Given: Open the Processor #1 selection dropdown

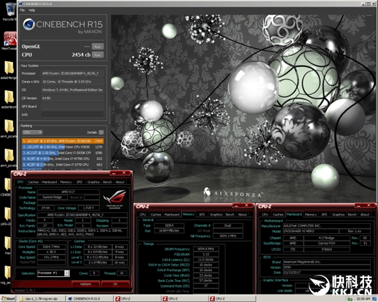Looking at the screenshot, I should (54, 273).
